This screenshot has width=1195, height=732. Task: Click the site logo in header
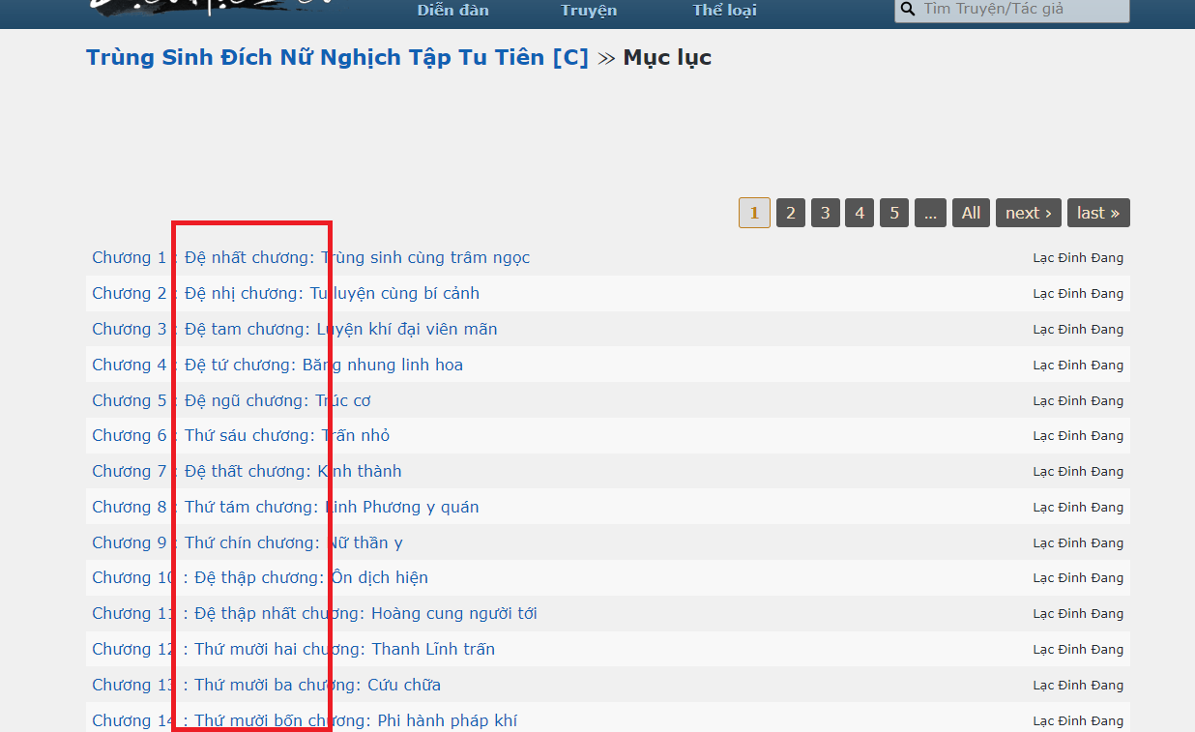(213, 8)
